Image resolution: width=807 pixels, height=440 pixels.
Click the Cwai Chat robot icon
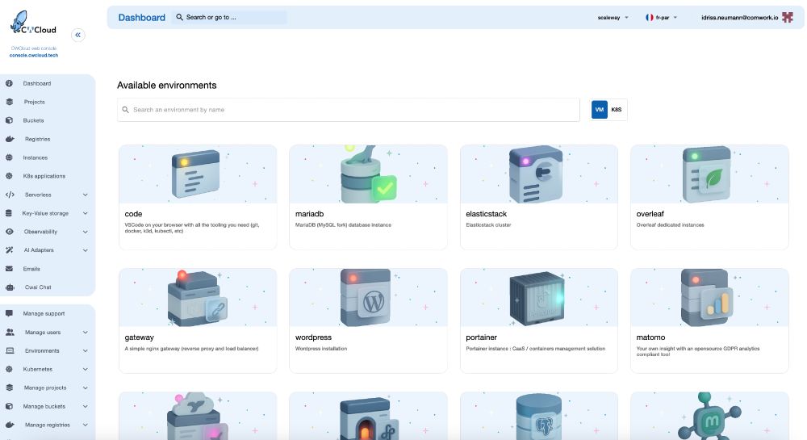click(9, 287)
